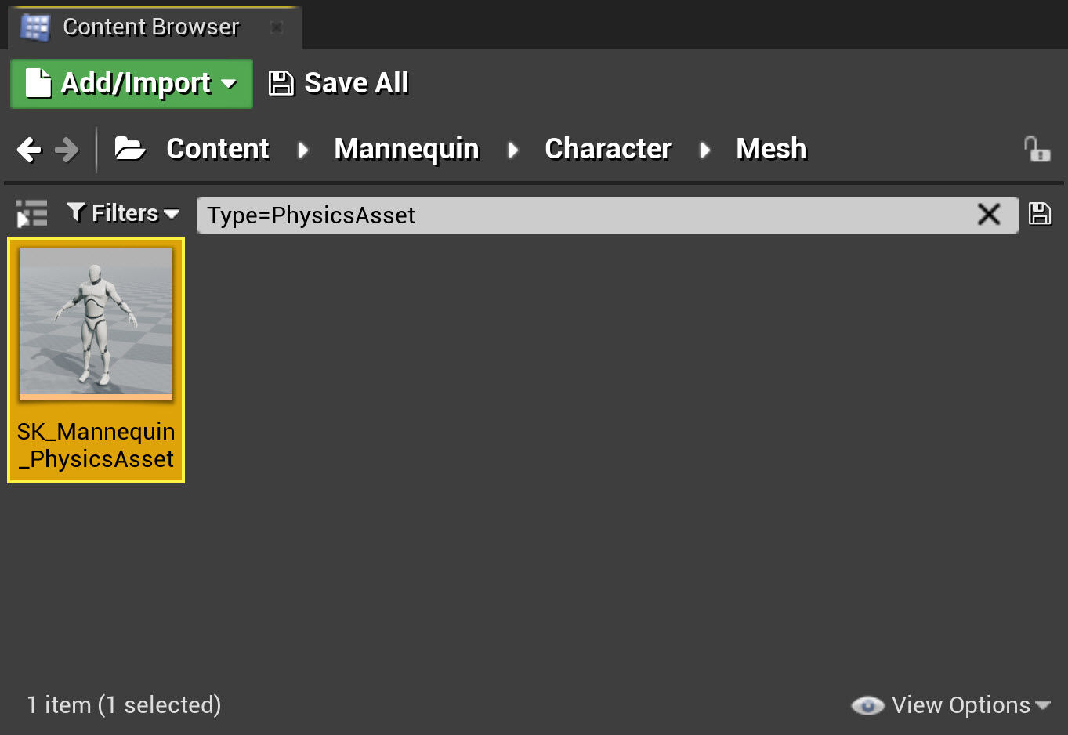Open the sources panel toggle icon
The image size is (1068, 735).
point(30,213)
